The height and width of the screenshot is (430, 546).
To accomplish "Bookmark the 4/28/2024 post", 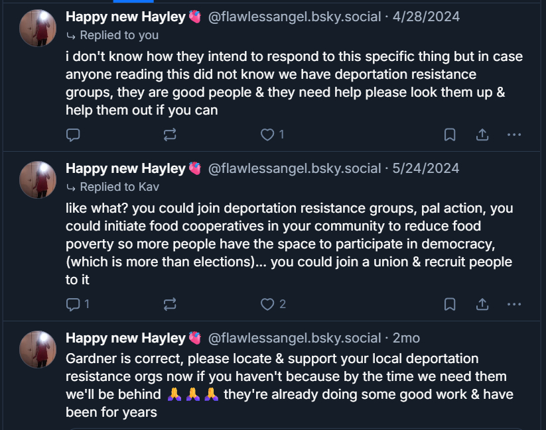I will 450,134.
